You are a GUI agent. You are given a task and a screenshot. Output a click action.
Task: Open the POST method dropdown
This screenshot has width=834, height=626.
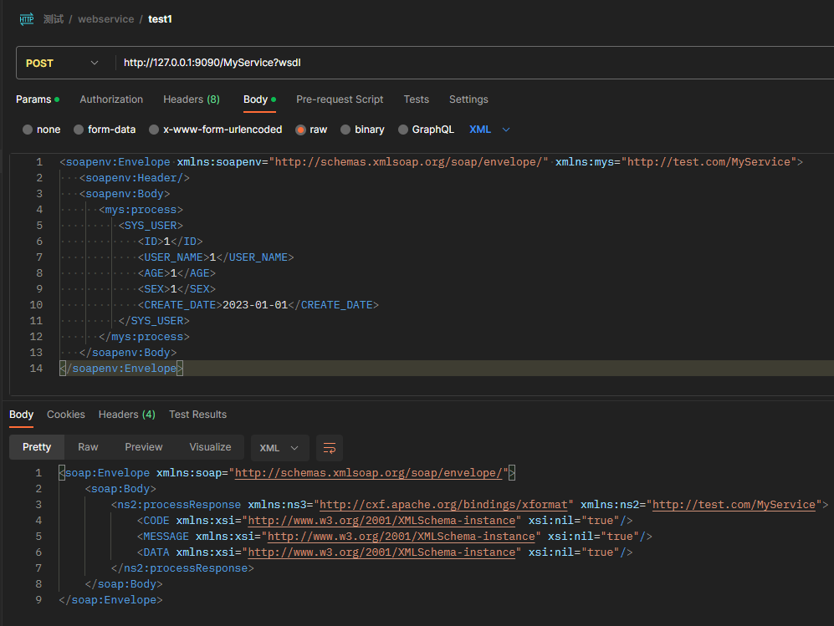coord(63,63)
